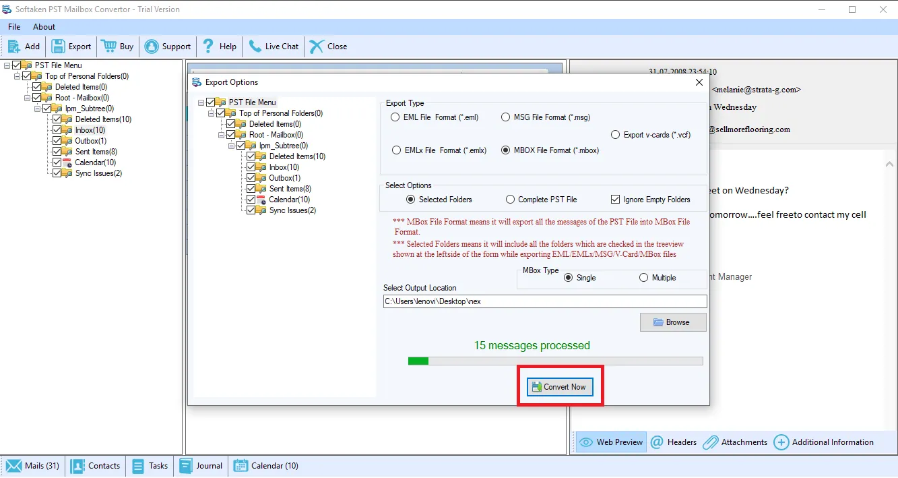Viewport: 898px width, 478px height.
Task: Click Outbox(1) folder icon in main tree
Action: [67, 141]
